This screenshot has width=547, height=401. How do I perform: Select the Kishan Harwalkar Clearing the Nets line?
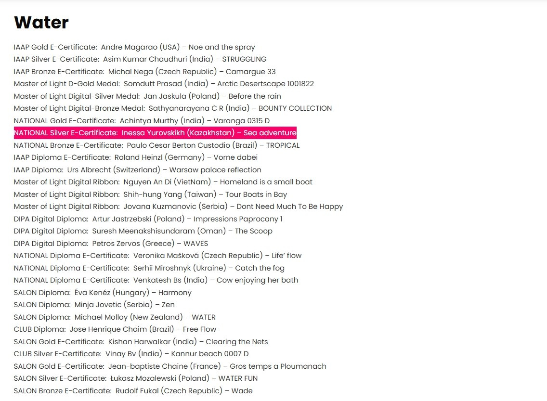point(141,342)
